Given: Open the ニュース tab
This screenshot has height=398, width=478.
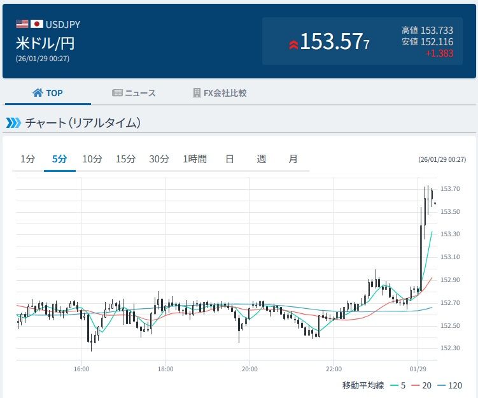Looking at the screenshot, I should [134, 93].
